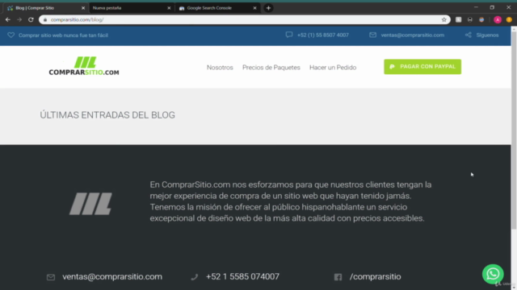Click the chat bubble icon by phone number
The height and width of the screenshot is (290, 517).
click(289, 35)
